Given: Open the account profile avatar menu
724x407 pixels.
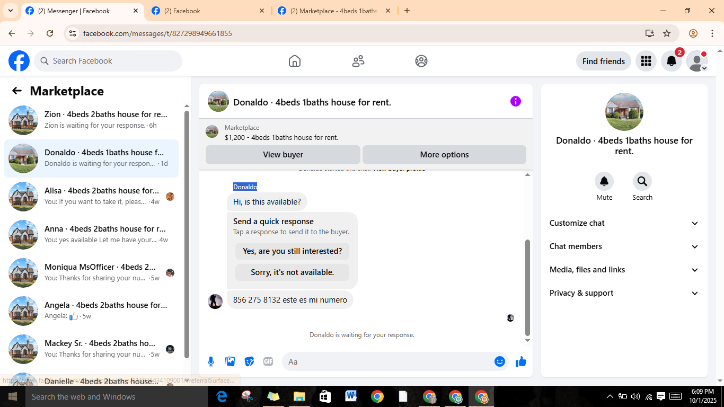Looking at the screenshot, I should [697, 61].
